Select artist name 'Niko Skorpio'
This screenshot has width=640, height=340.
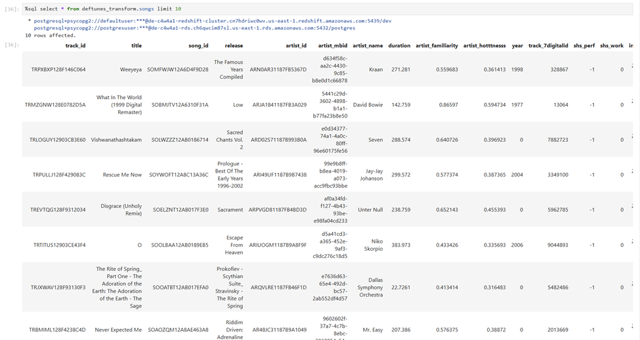pyautogui.click(x=373, y=245)
